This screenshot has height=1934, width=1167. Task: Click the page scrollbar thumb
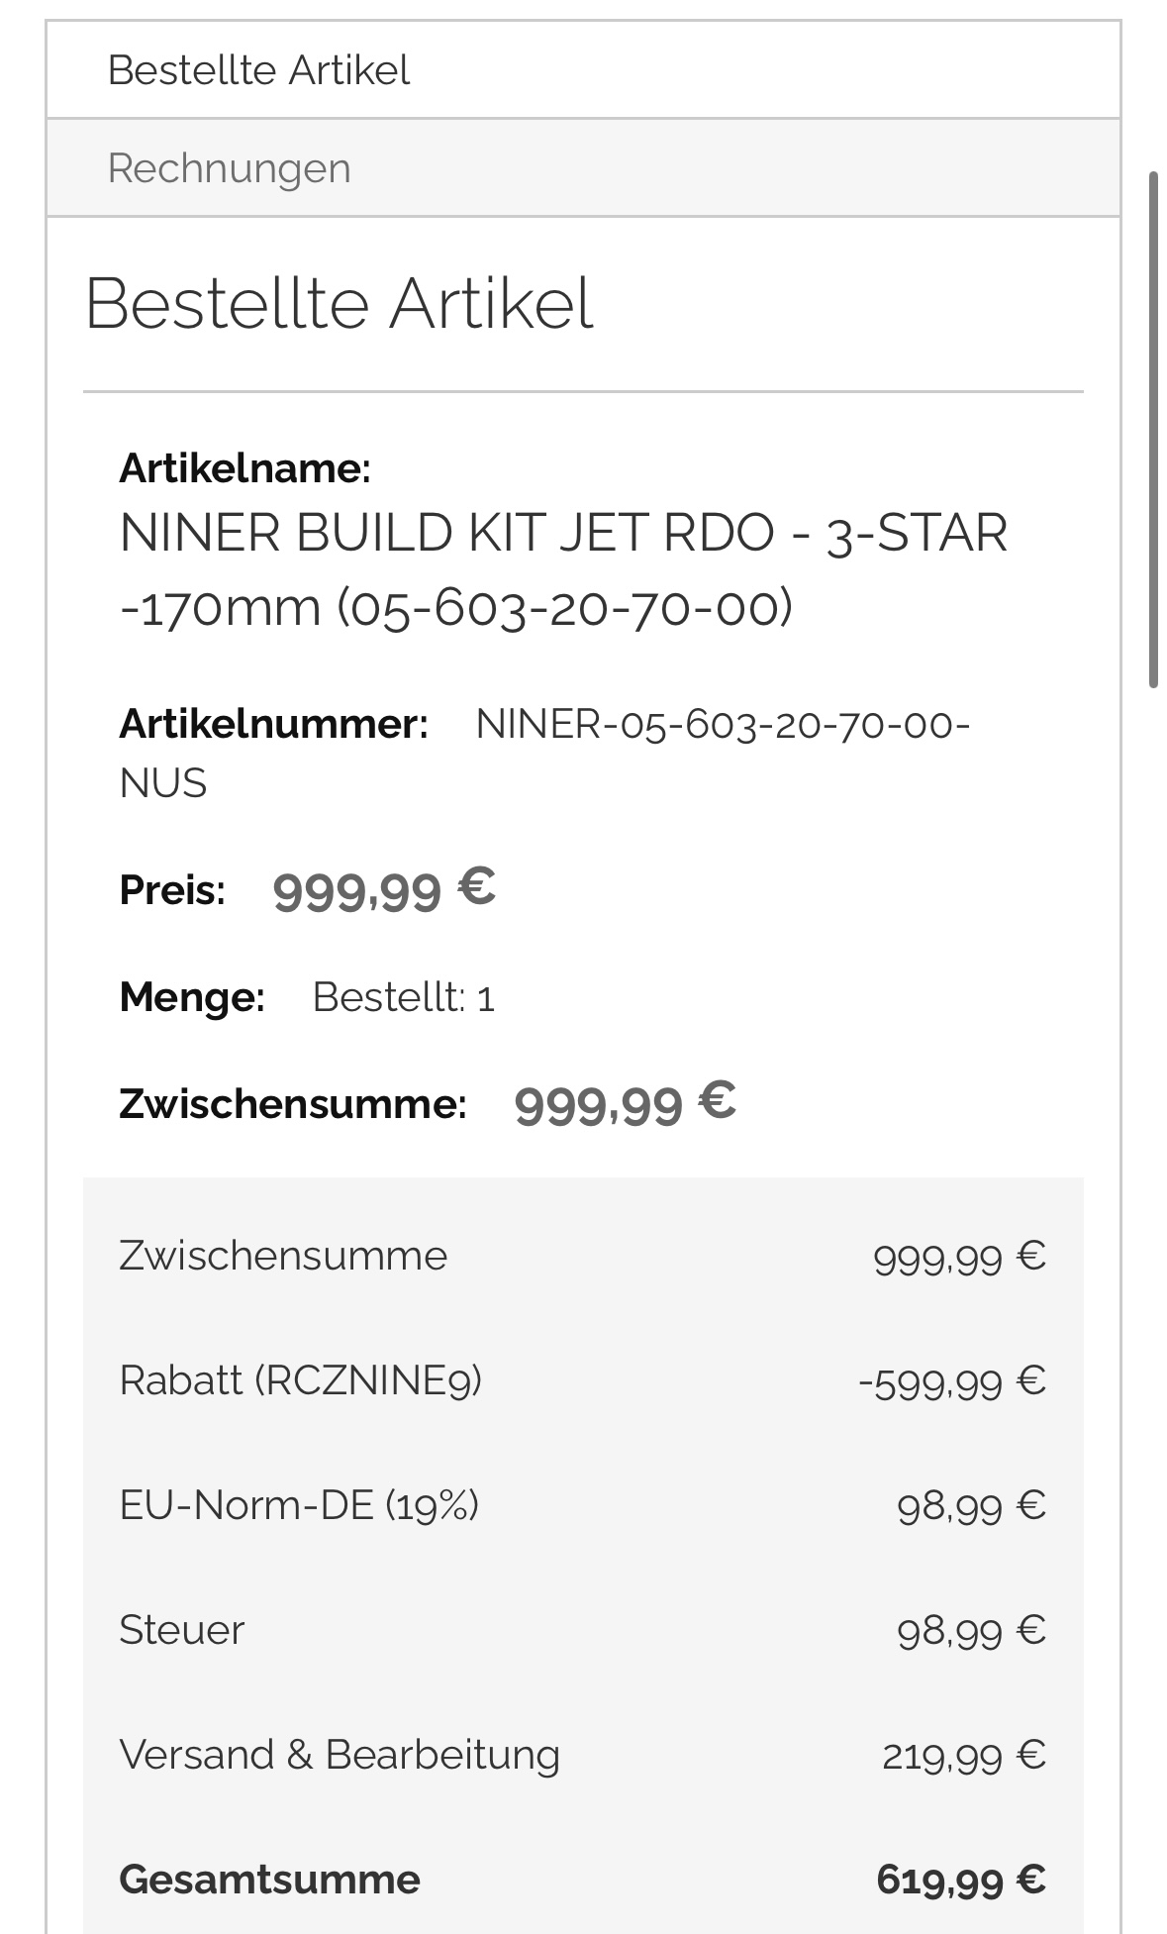pos(1153,429)
